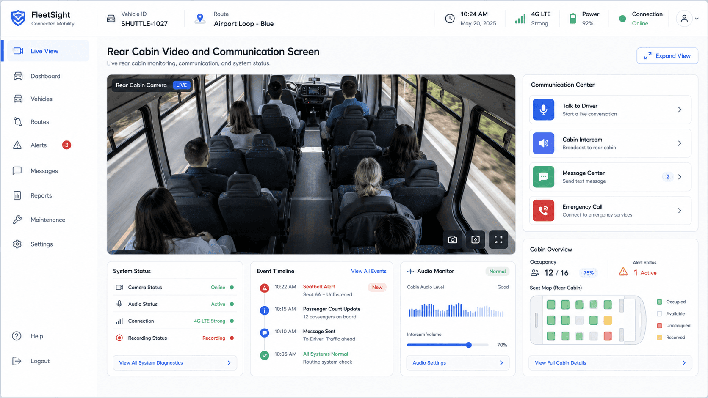
Task: Take a snapshot with camera icon
Action: tap(453, 239)
